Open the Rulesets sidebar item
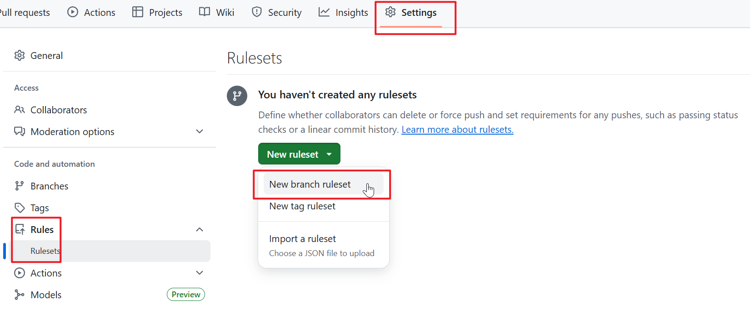The height and width of the screenshot is (310, 750). 45,251
